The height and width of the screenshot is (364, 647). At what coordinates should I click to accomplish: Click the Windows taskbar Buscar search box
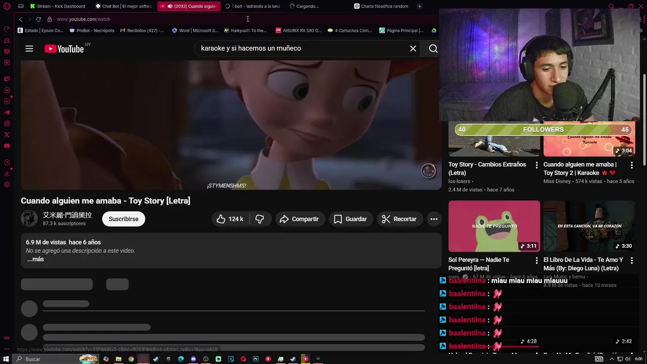56,359
